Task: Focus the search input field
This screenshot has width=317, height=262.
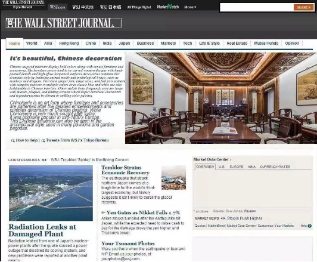Action: [x=257, y=8]
